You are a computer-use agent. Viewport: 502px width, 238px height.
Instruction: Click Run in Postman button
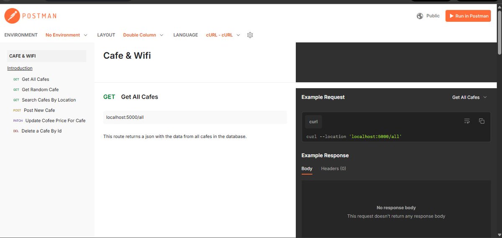[468, 16]
